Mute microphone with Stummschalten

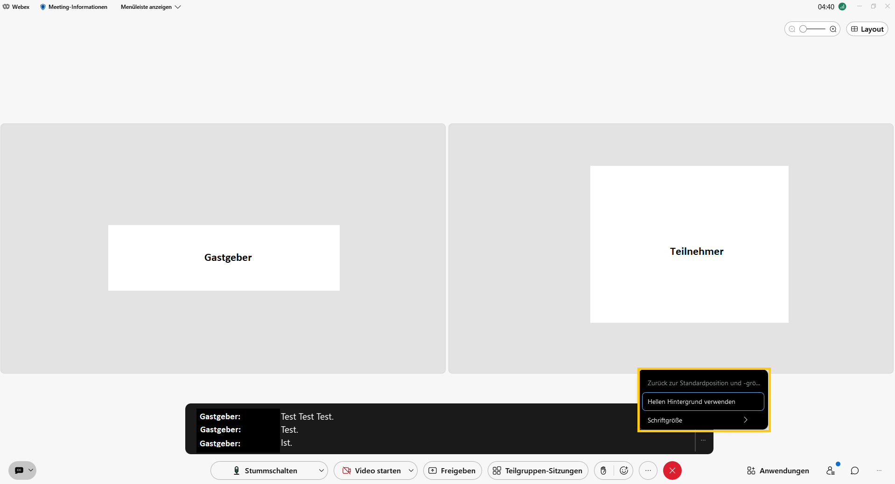(265, 470)
